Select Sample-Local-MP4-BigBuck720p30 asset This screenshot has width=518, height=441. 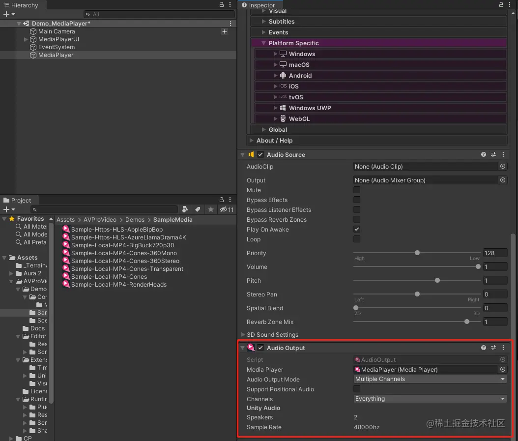point(122,245)
